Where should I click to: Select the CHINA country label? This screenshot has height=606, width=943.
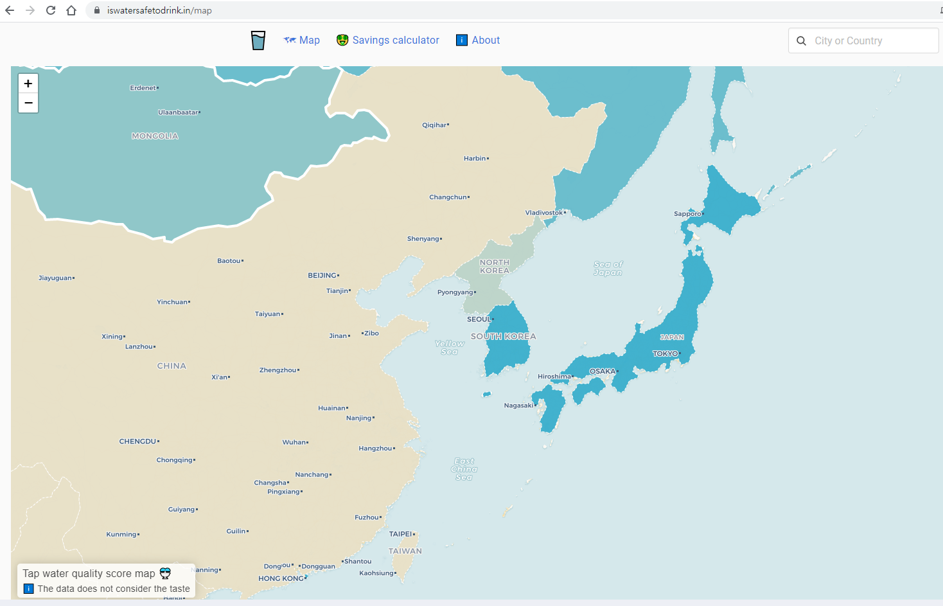[x=172, y=366]
